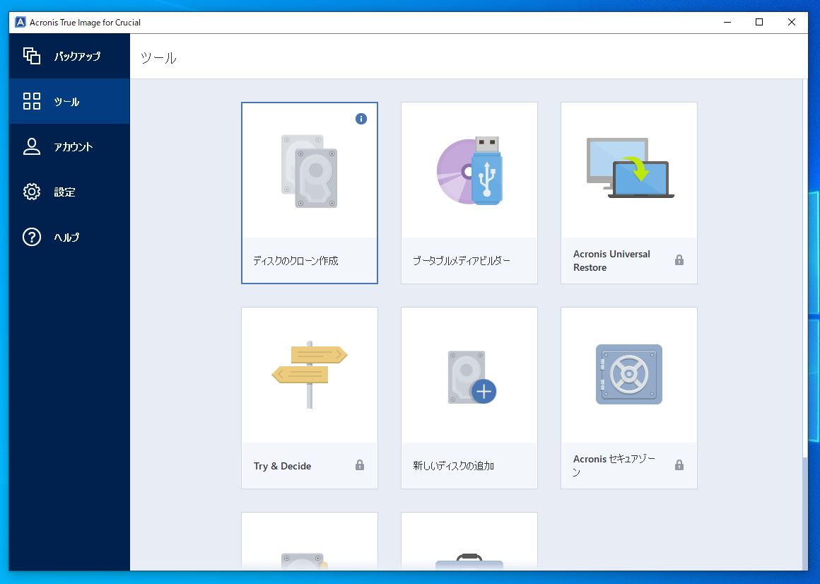The image size is (820, 584).
Task: Open Try & Decide label
Action: [x=282, y=466]
